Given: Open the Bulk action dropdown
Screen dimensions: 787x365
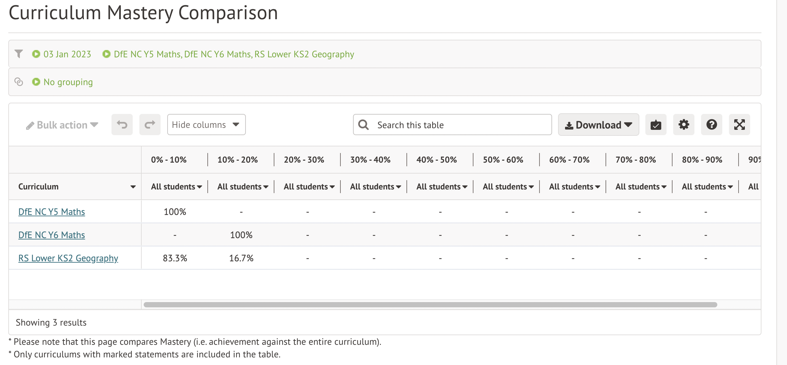Looking at the screenshot, I should pos(62,125).
